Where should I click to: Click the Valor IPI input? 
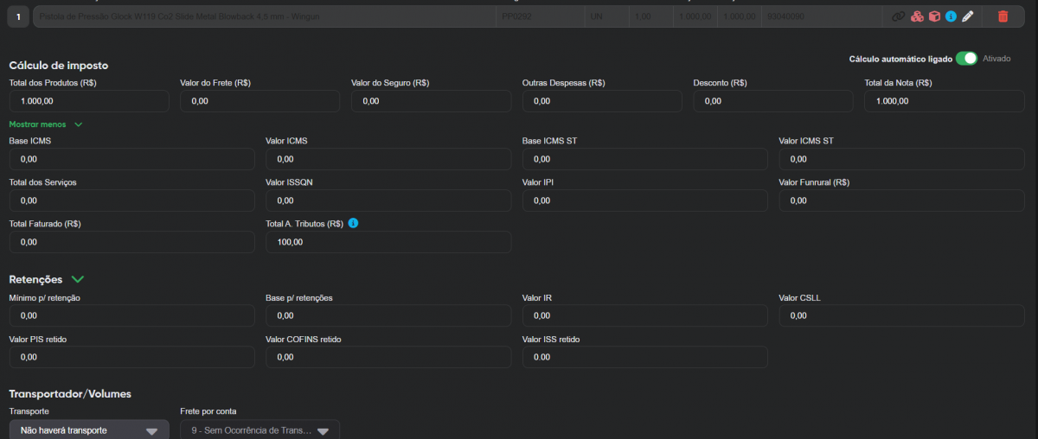644,200
